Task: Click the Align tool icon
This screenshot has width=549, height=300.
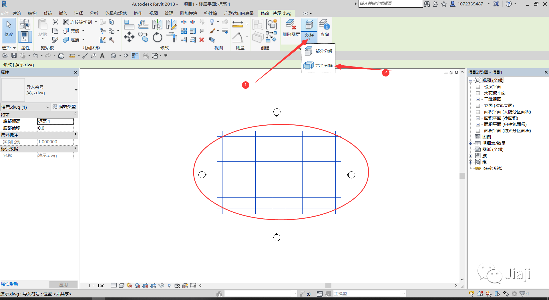Action: pos(129,25)
